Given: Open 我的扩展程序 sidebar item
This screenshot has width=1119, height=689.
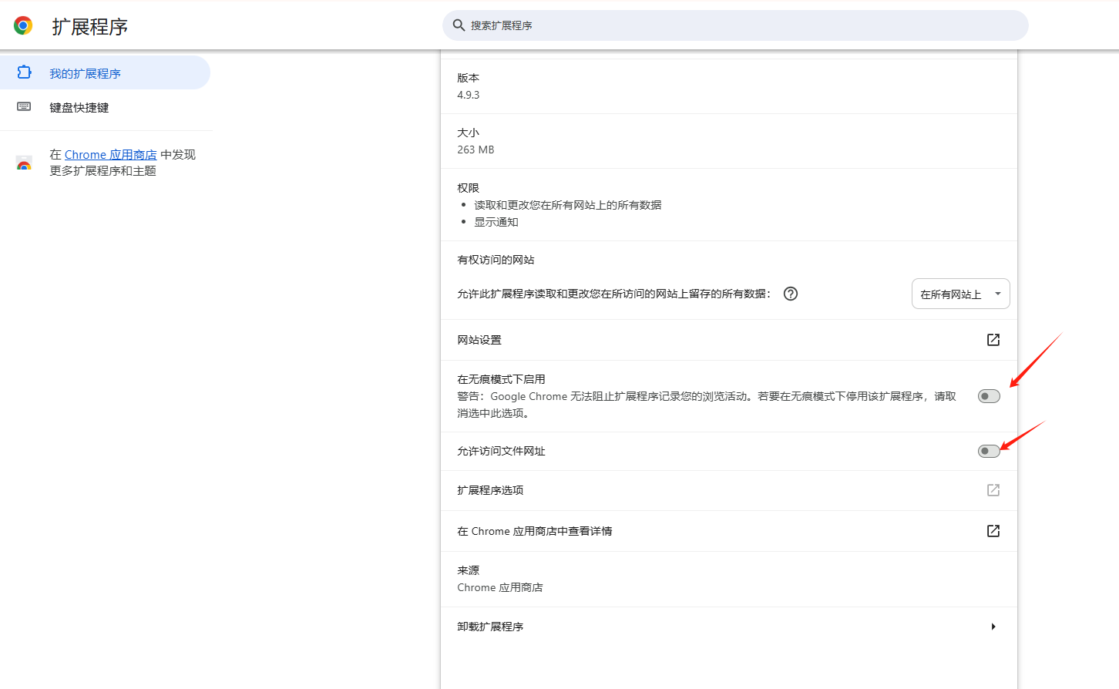Looking at the screenshot, I should point(105,73).
